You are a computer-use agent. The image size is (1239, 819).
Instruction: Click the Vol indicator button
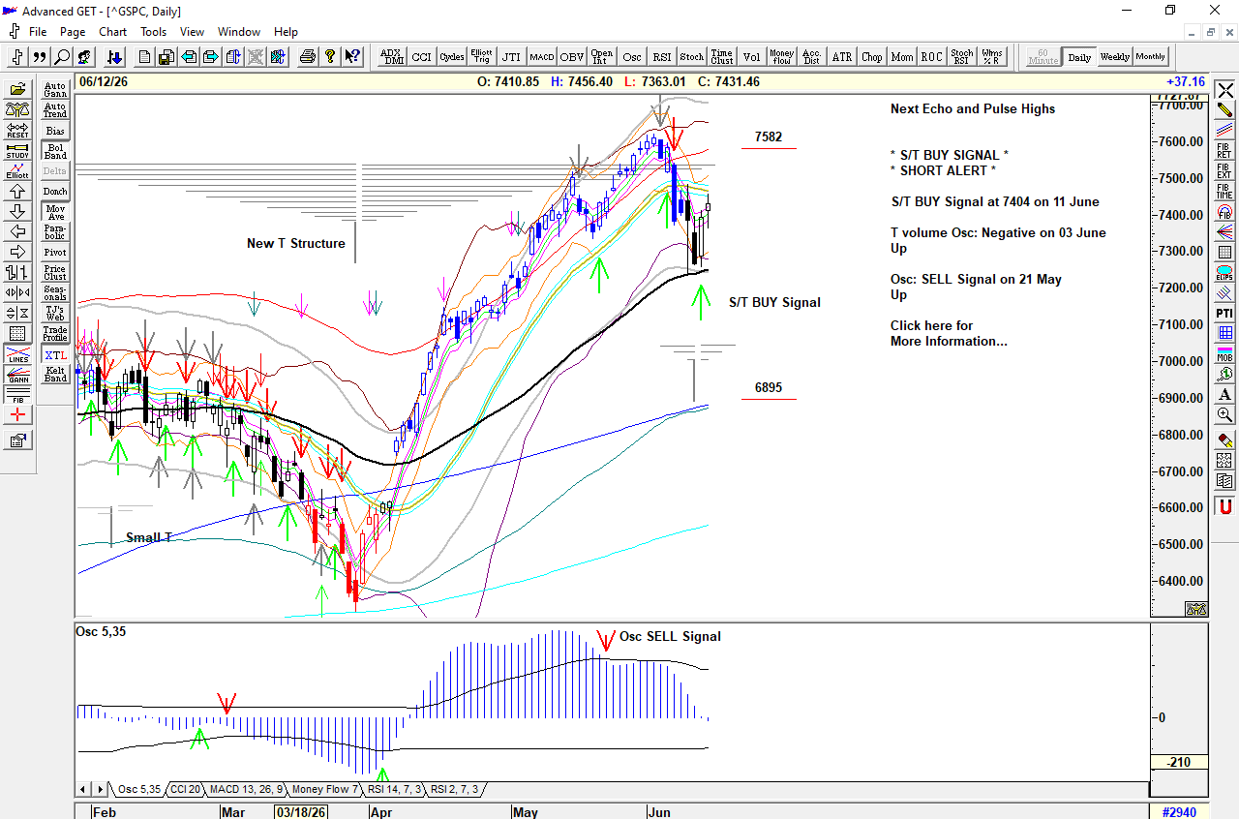751,57
